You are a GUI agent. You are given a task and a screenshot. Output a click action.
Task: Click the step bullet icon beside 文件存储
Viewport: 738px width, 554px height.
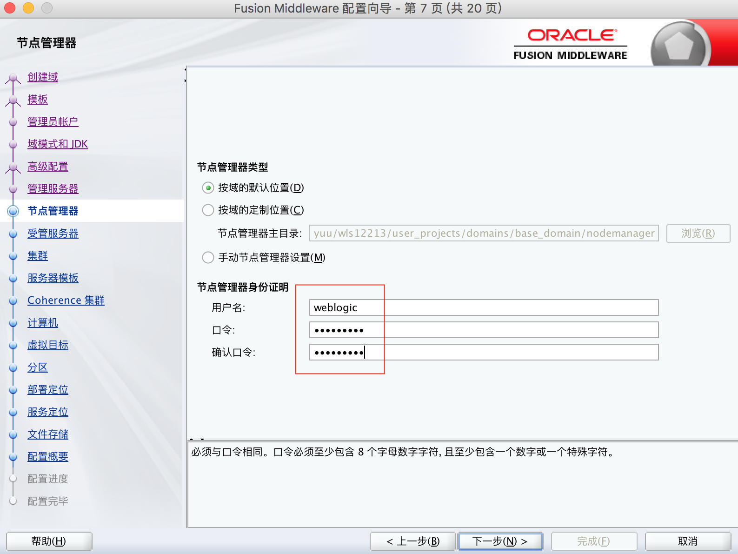pos(13,435)
